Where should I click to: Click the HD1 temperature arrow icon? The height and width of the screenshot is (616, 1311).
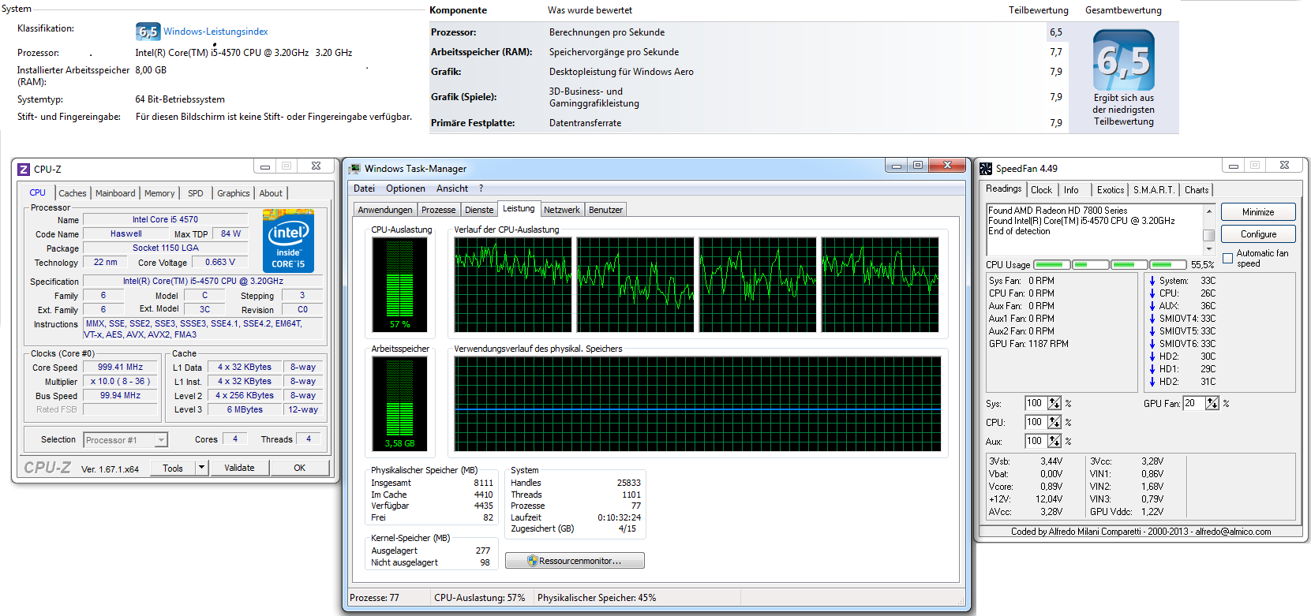(1152, 369)
